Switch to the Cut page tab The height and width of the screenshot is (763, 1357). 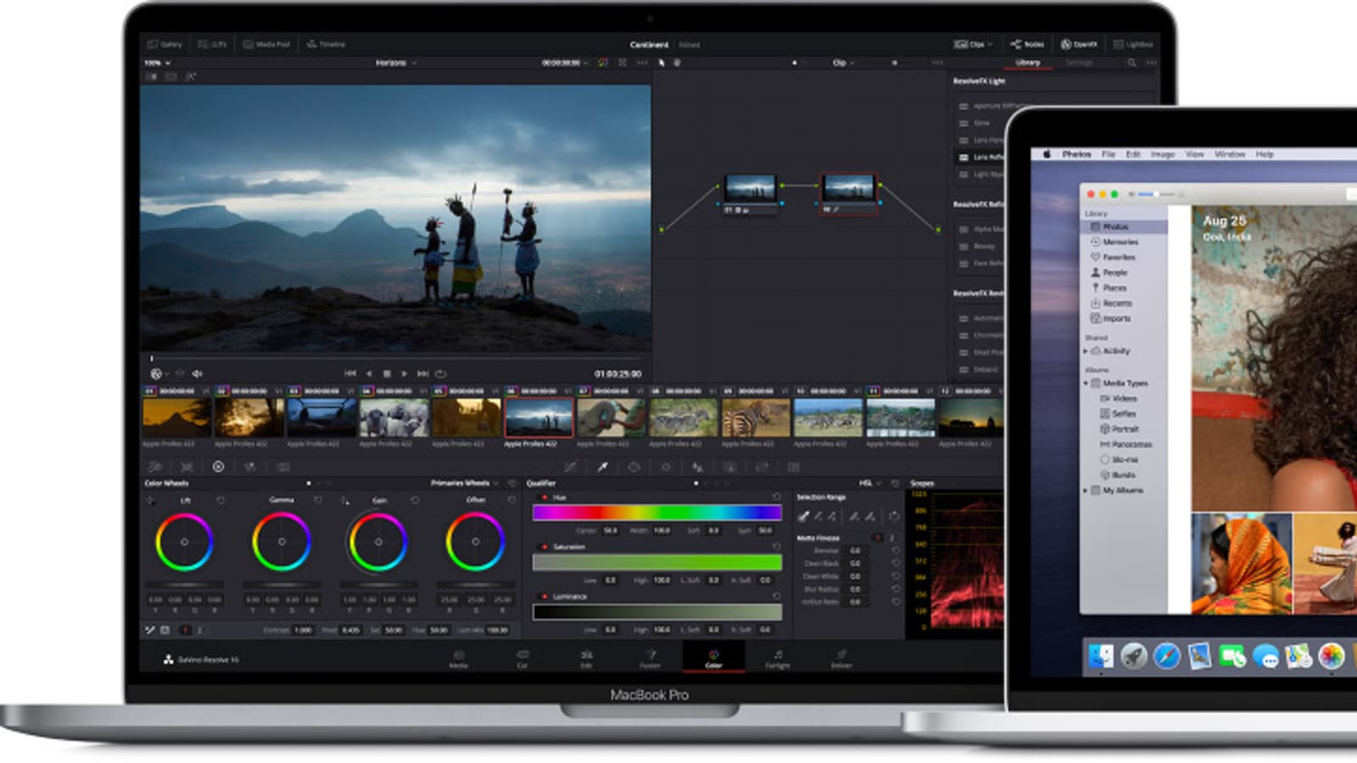[x=522, y=659]
